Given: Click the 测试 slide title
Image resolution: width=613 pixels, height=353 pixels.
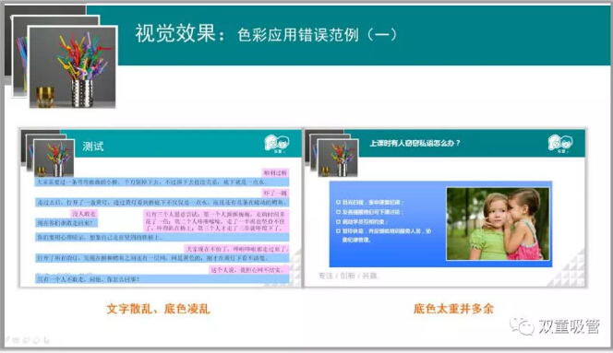Looking at the screenshot, I should point(93,147).
